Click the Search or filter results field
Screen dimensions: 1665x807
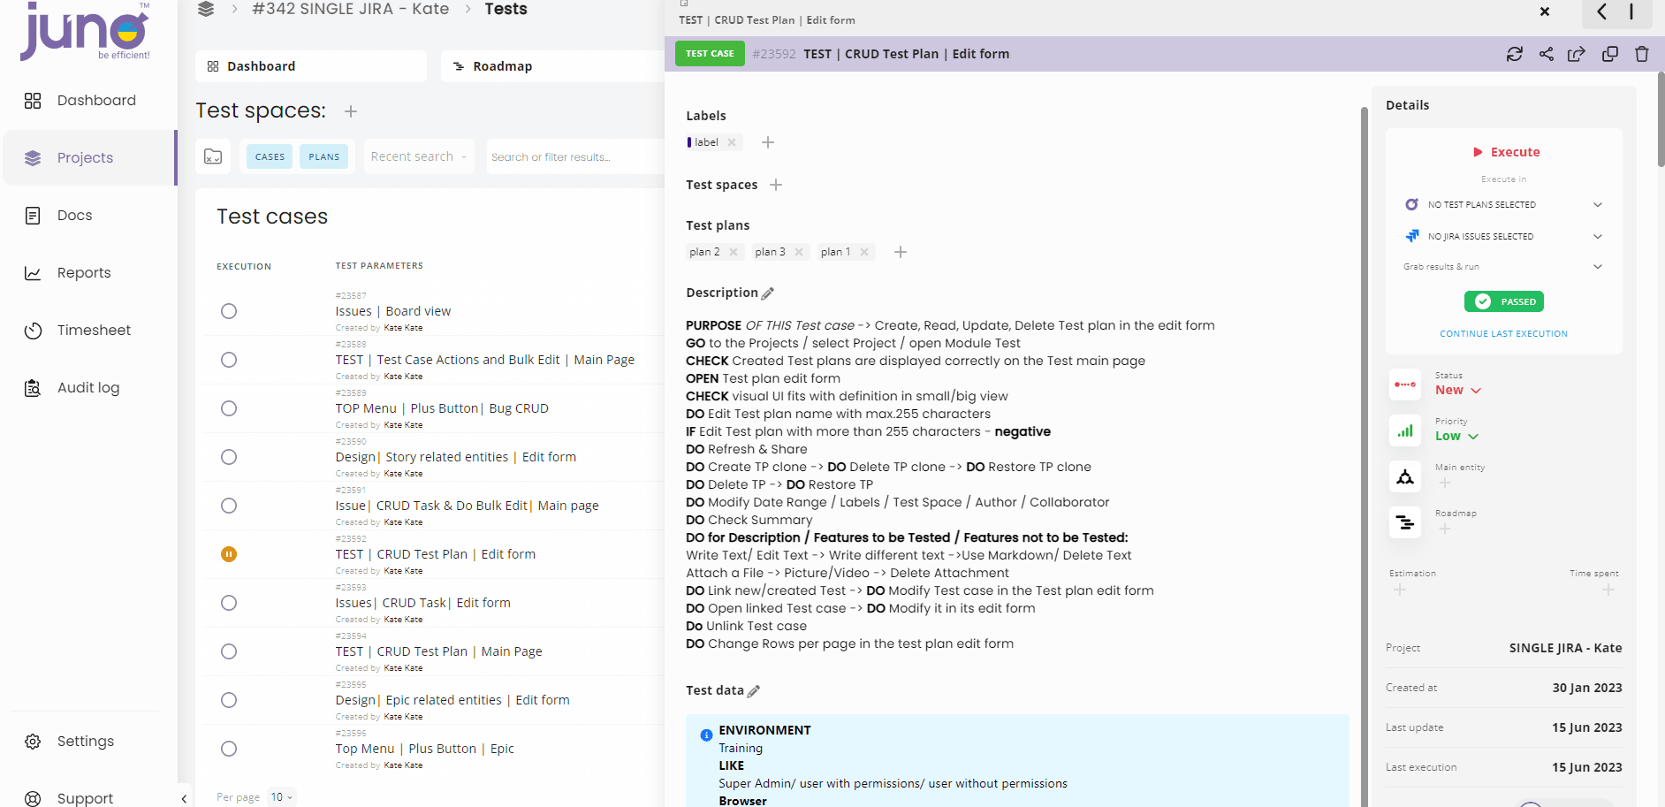[574, 156]
